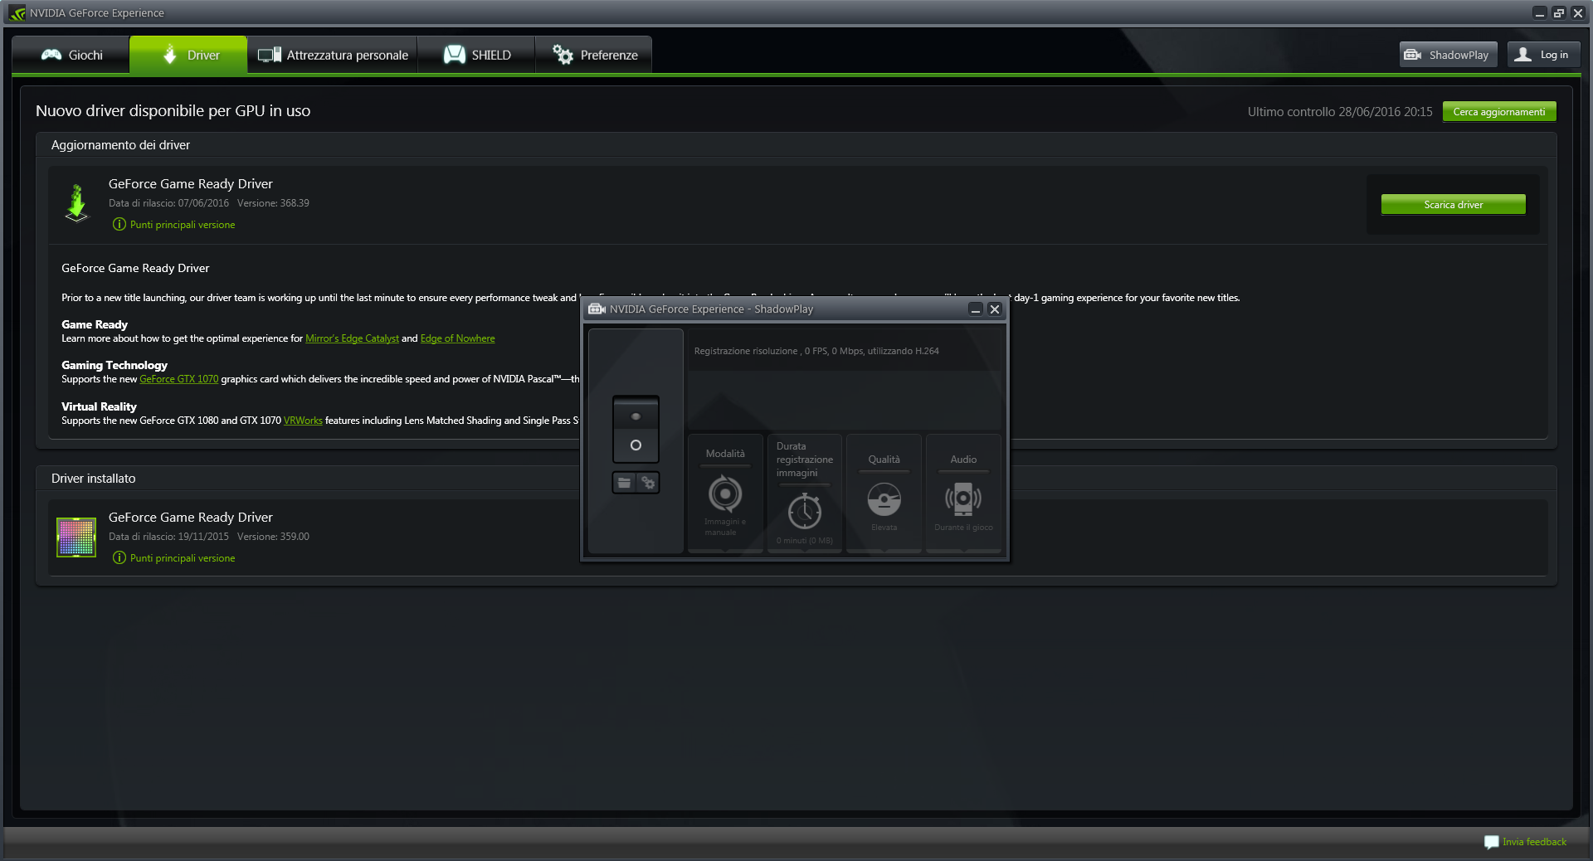The width and height of the screenshot is (1593, 861).
Task: Click Versione: 359.00 text
Action: (x=273, y=537)
